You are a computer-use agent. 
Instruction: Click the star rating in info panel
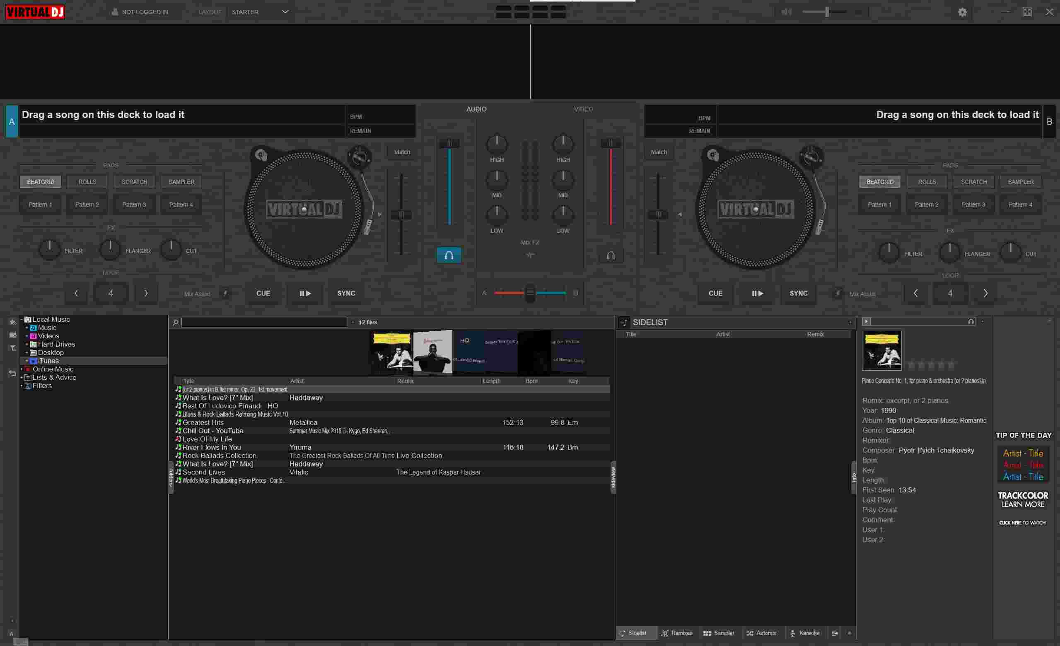click(931, 365)
